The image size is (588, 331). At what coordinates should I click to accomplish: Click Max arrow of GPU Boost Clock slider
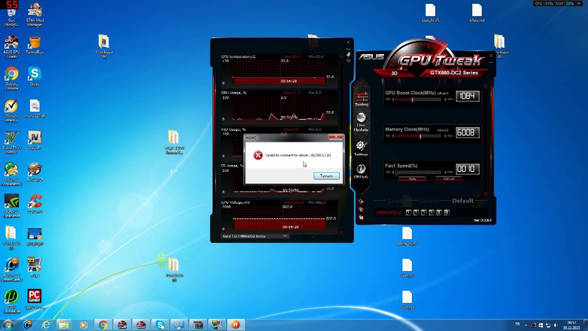tap(445, 99)
